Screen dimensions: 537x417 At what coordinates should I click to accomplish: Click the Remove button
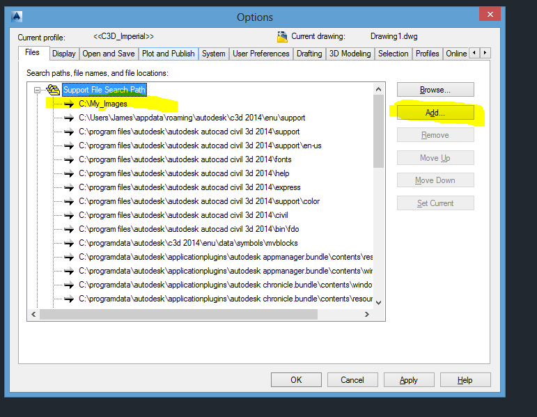435,135
